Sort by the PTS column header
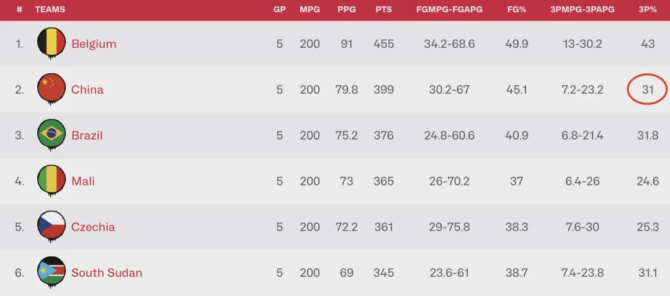This screenshot has height=296, width=670. pyautogui.click(x=383, y=10)
